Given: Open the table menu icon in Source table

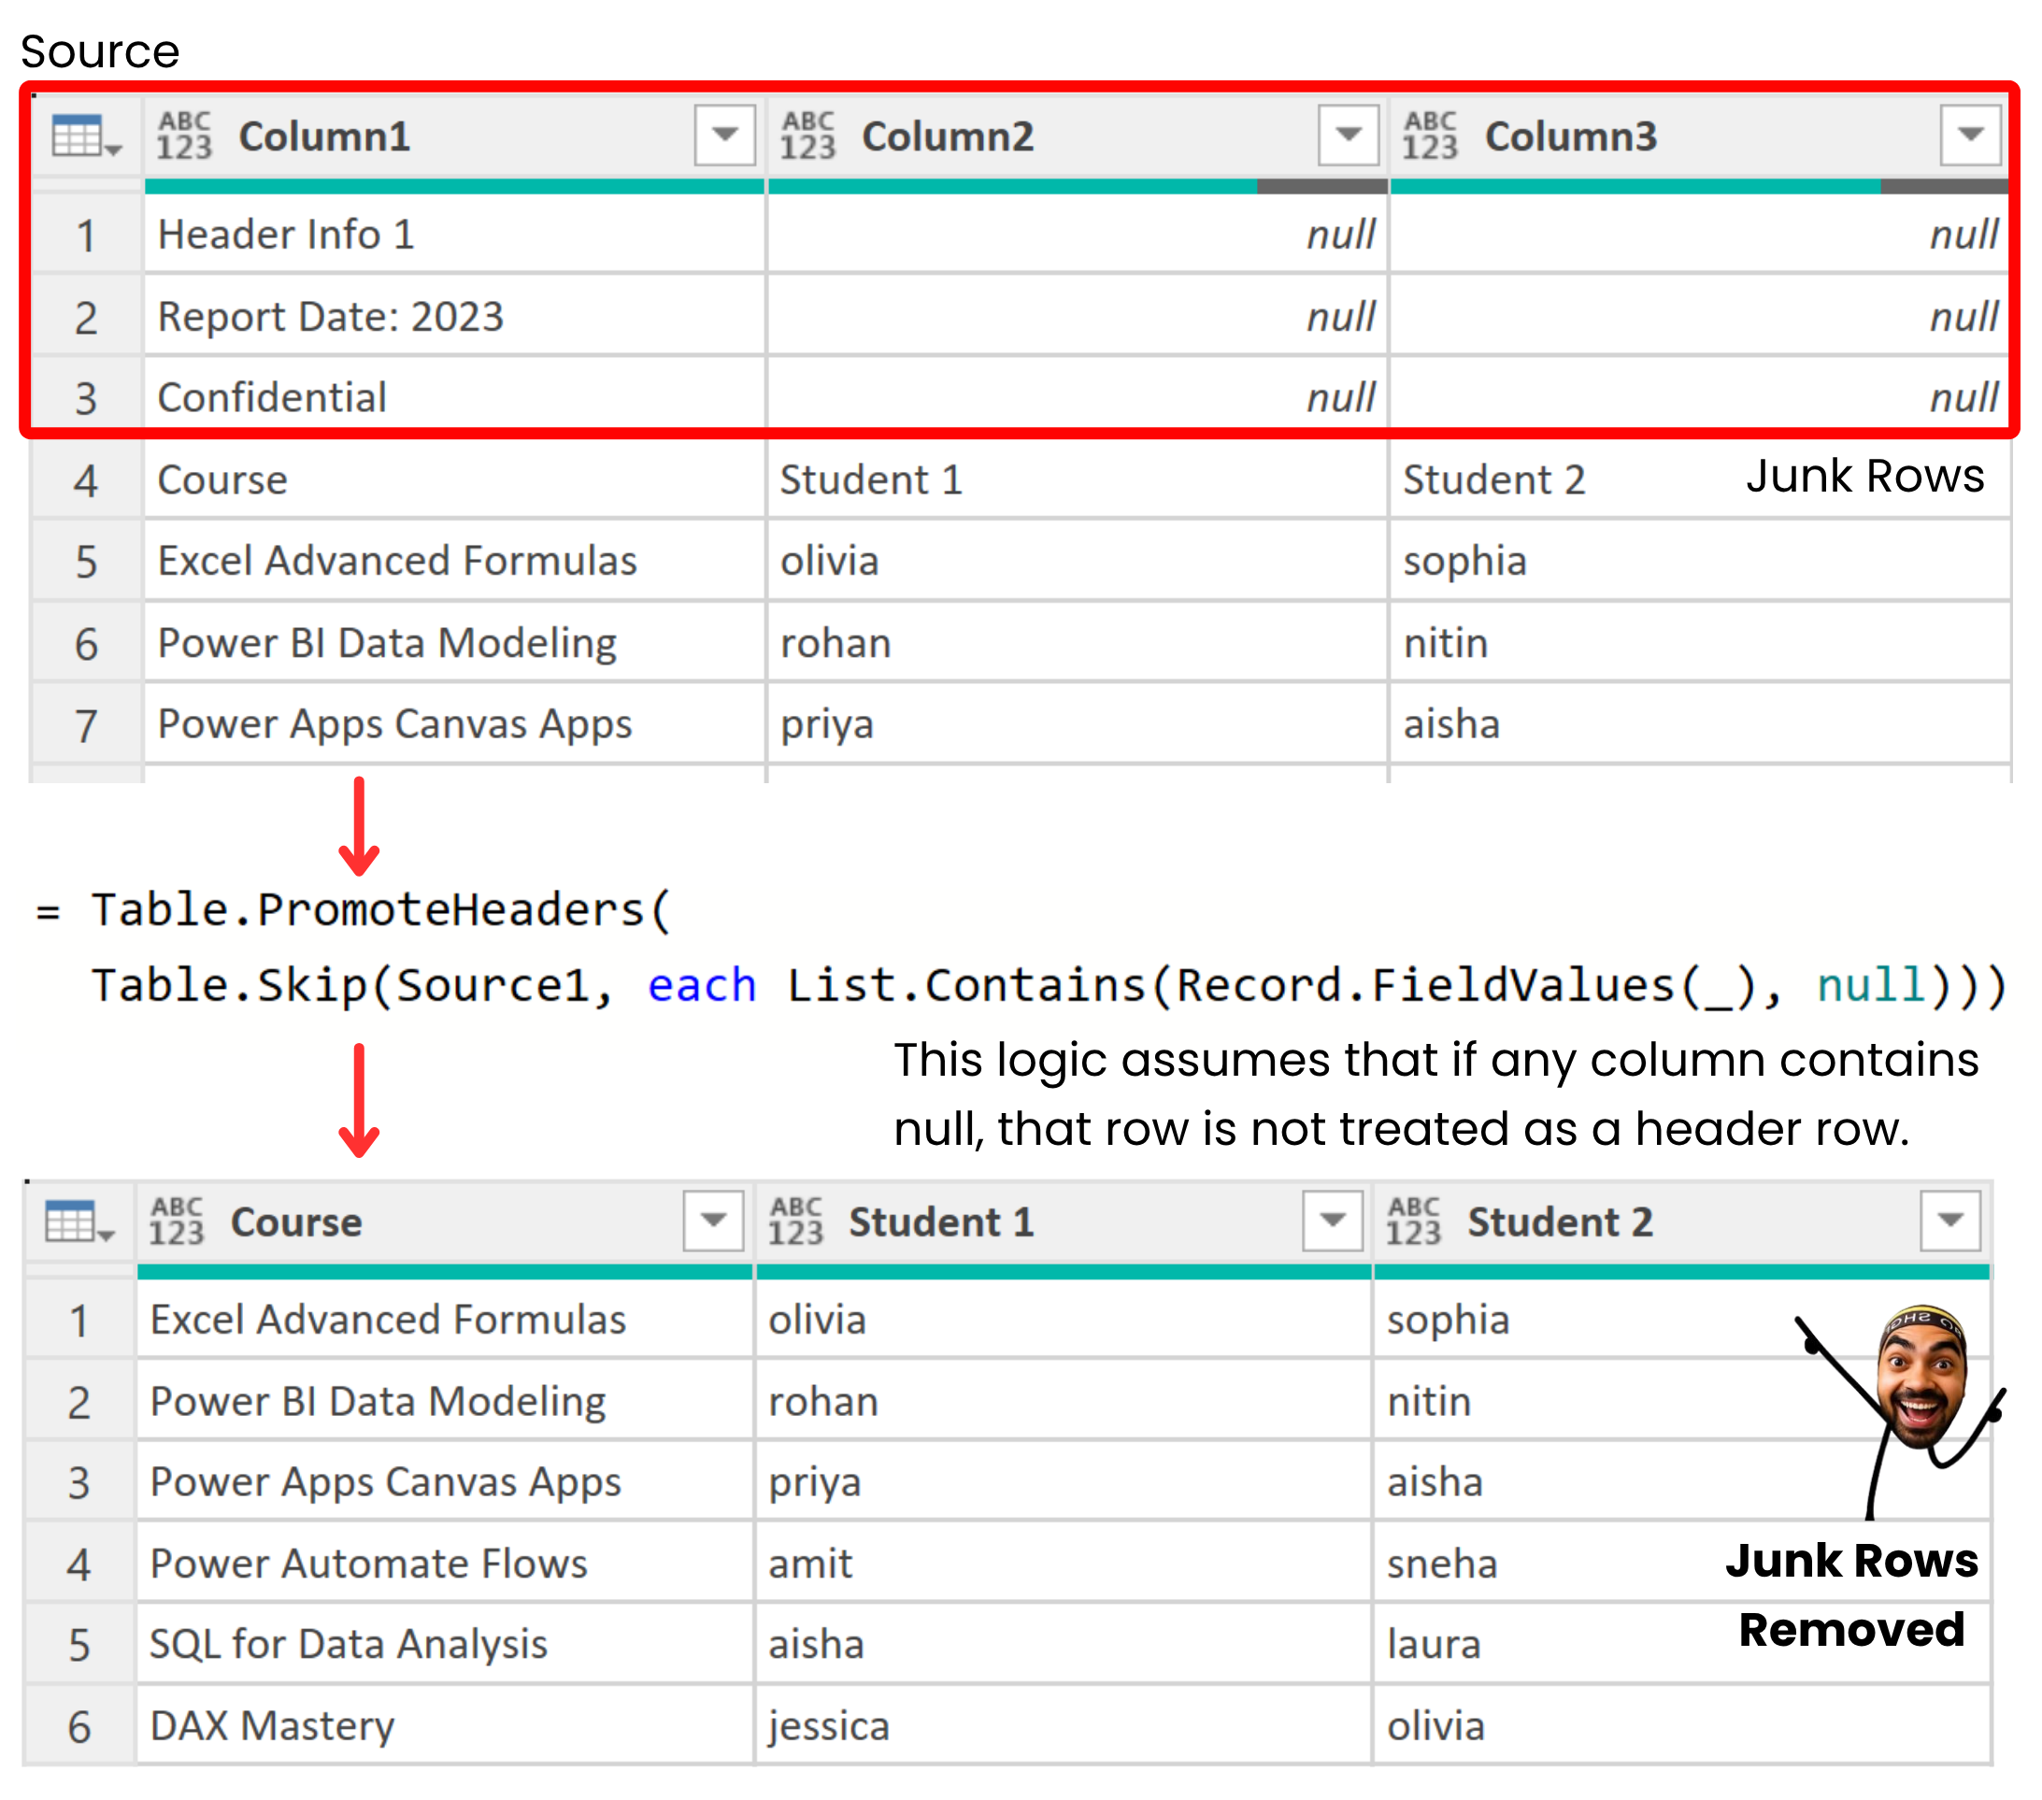Looking at the screenshot, I should [x=86, y=136].
